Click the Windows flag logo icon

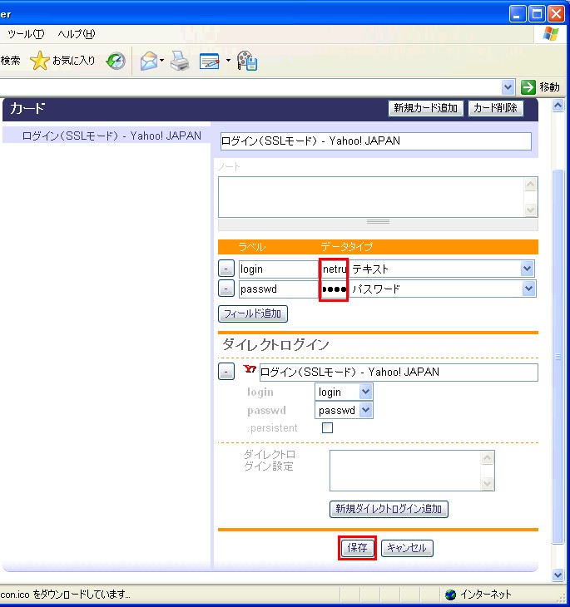click(551, 34)
